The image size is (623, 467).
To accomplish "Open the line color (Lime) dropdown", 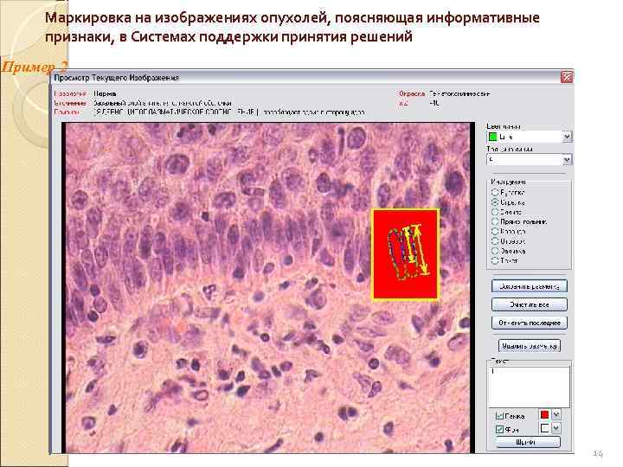I will [x=568, y=137].
